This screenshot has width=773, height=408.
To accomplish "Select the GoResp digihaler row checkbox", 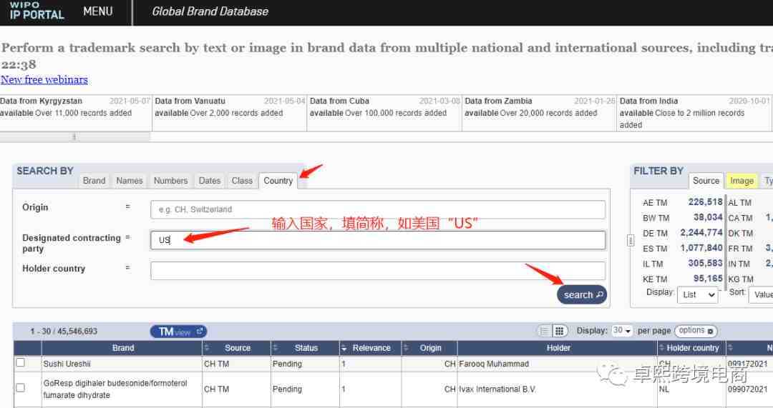I will click(x=20, y=387).
